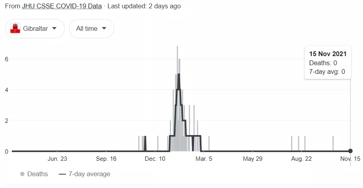Image resolution: width=363 pixels, height=188 pixels.
Task: Click the gray Deaths legend dot
Action: point(22,174)
